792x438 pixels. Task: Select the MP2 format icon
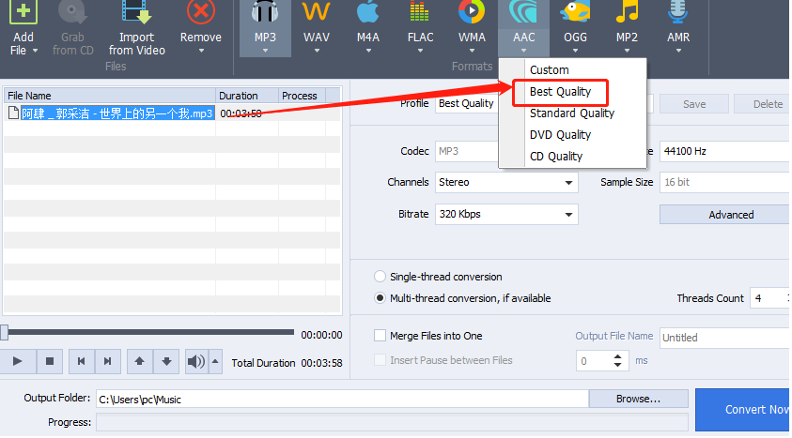pos(627,12)
